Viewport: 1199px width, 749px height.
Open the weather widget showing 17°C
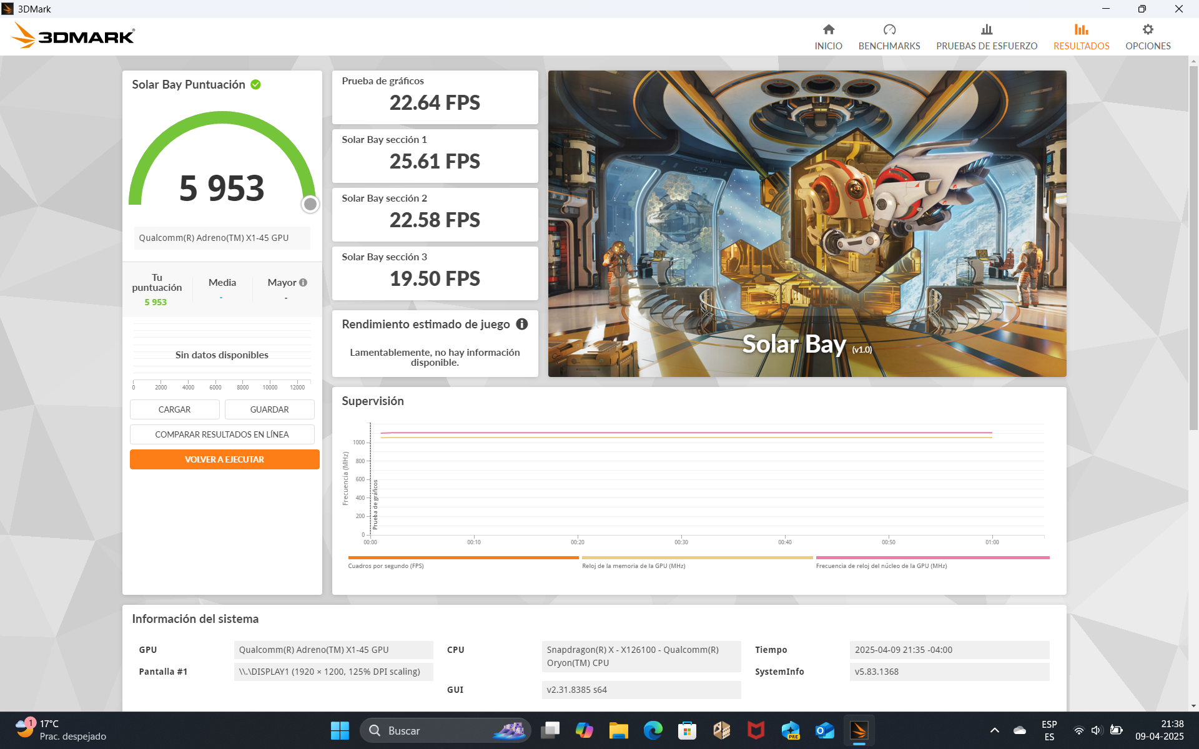[x=61, y=730]
